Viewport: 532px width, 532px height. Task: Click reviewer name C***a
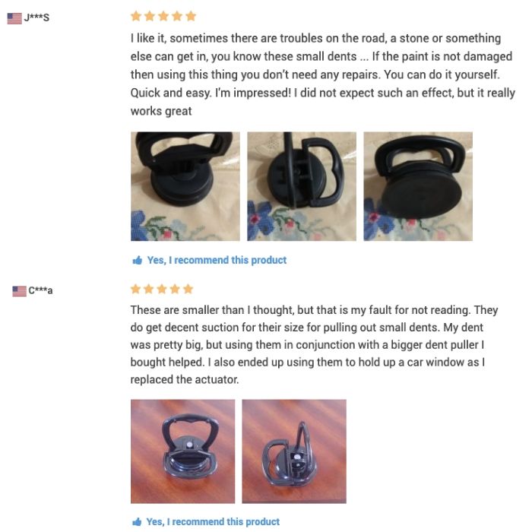40,291
